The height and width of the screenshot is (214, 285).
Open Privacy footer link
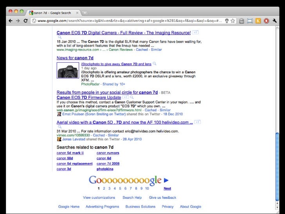pyautogui.click(x=168, y=207)
